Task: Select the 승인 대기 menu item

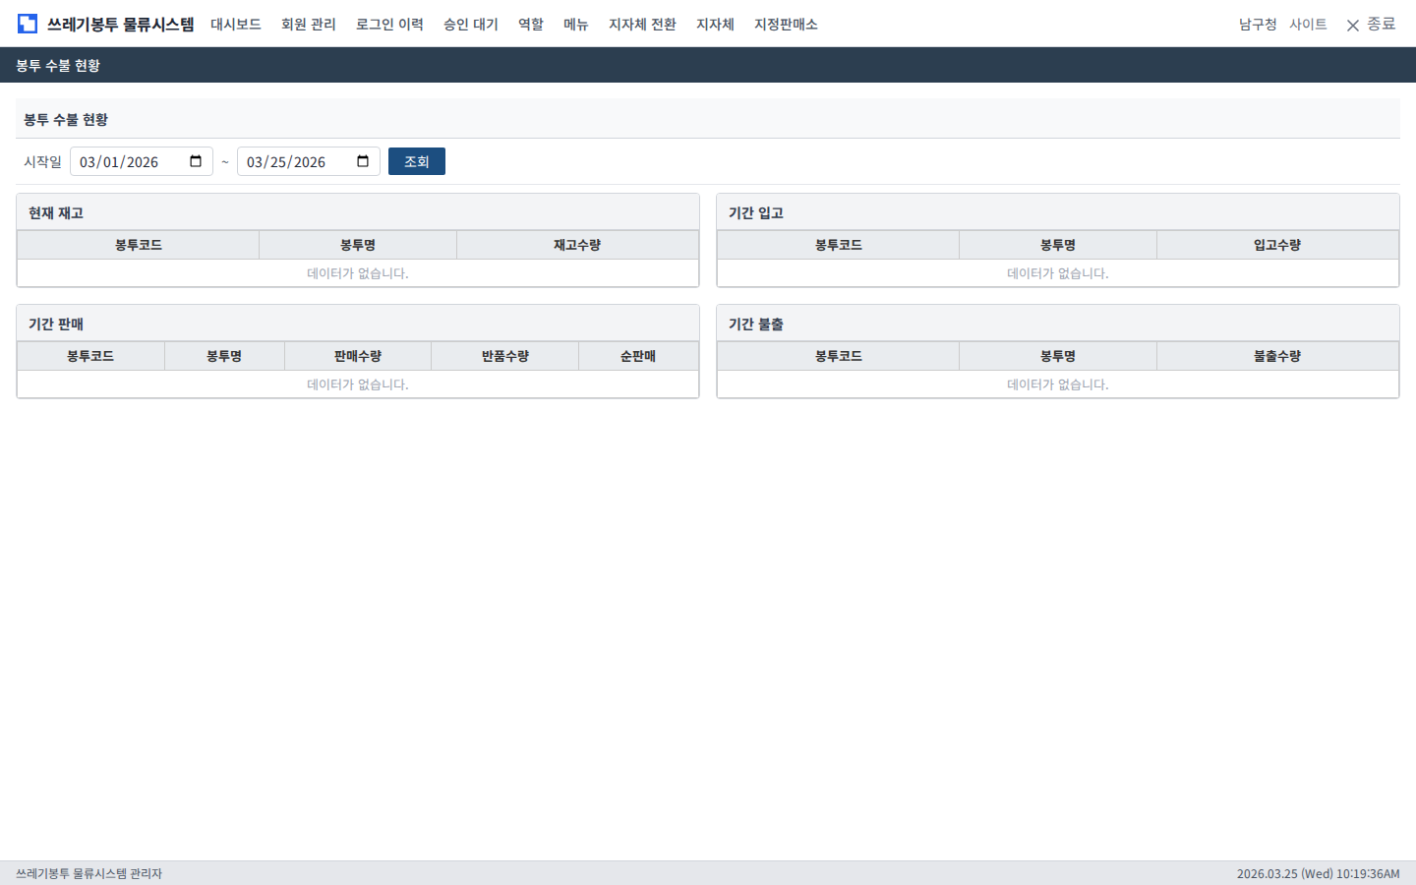Action: [x=471, y=25]
